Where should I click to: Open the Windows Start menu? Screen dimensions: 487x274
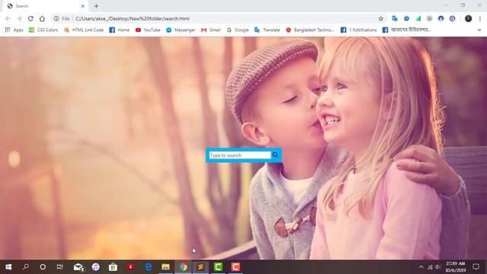8,267
